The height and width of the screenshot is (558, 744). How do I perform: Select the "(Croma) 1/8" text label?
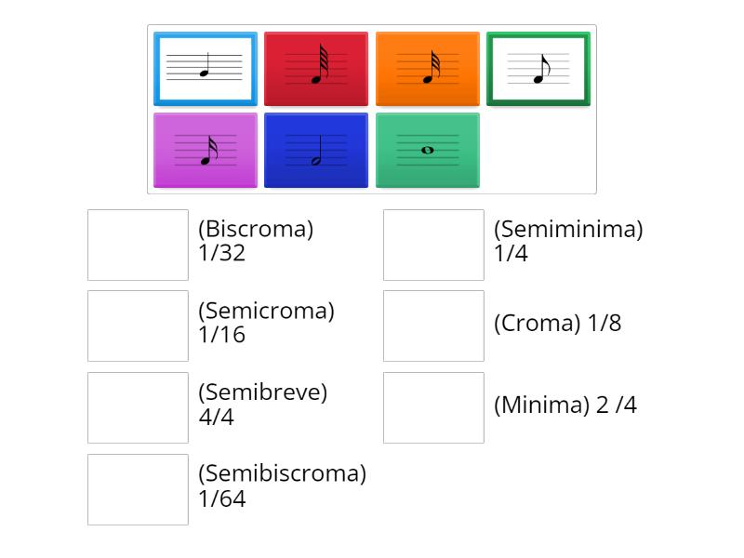[x=558, y=324]
